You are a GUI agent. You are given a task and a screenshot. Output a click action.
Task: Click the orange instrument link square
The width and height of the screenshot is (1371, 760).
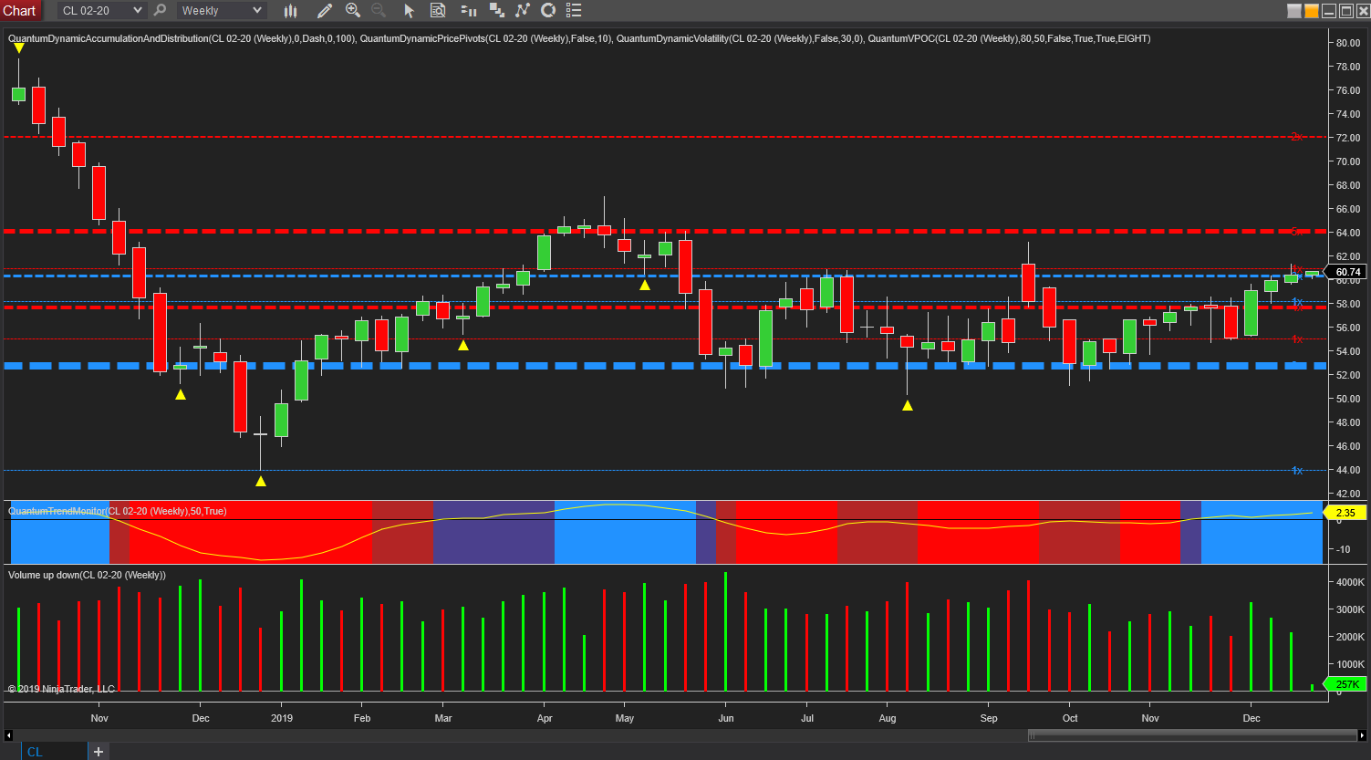click(1312, 11)
